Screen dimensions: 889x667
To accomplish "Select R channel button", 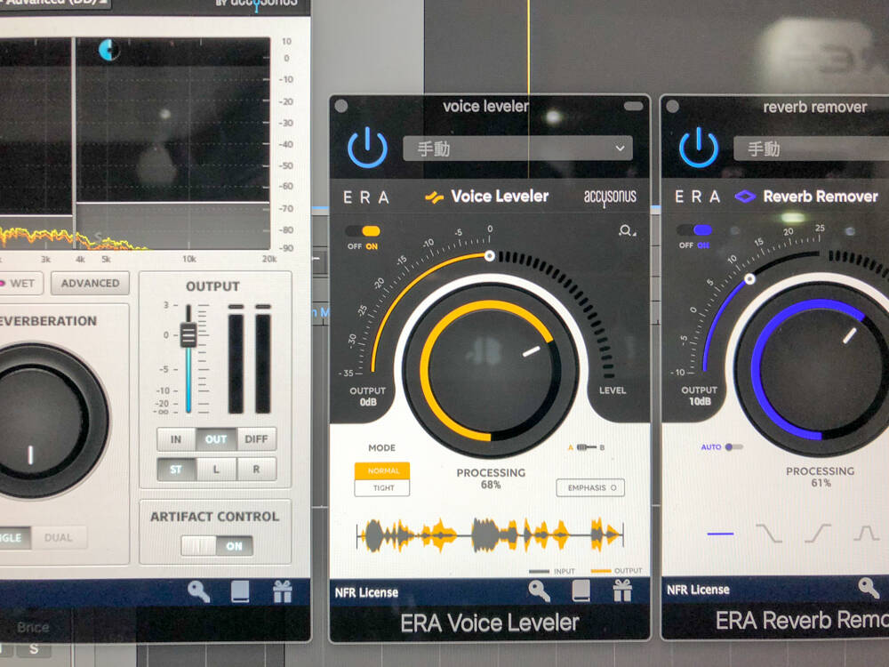I will [256, 470].
